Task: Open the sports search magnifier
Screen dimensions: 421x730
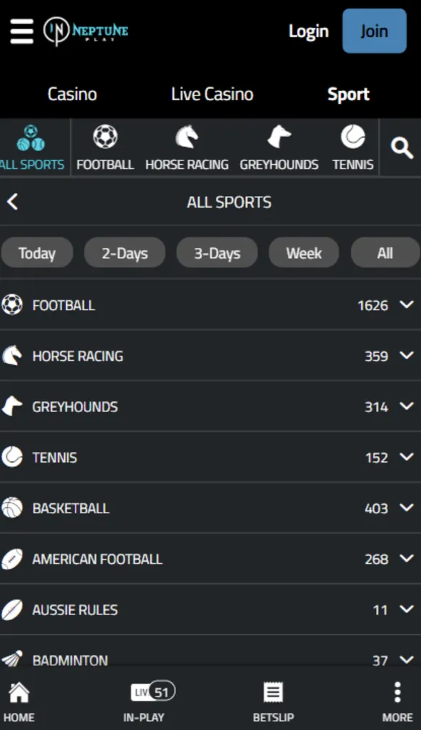Action: pos(401,148)
